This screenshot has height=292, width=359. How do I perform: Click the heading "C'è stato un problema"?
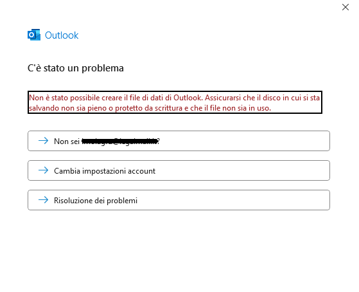click(76, 68)
